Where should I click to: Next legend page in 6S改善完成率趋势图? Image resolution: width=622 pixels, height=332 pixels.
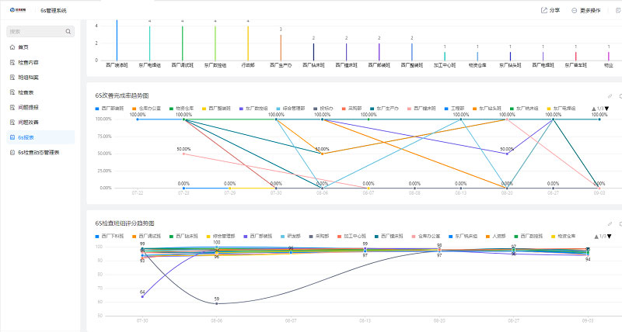tap(608, 109)
